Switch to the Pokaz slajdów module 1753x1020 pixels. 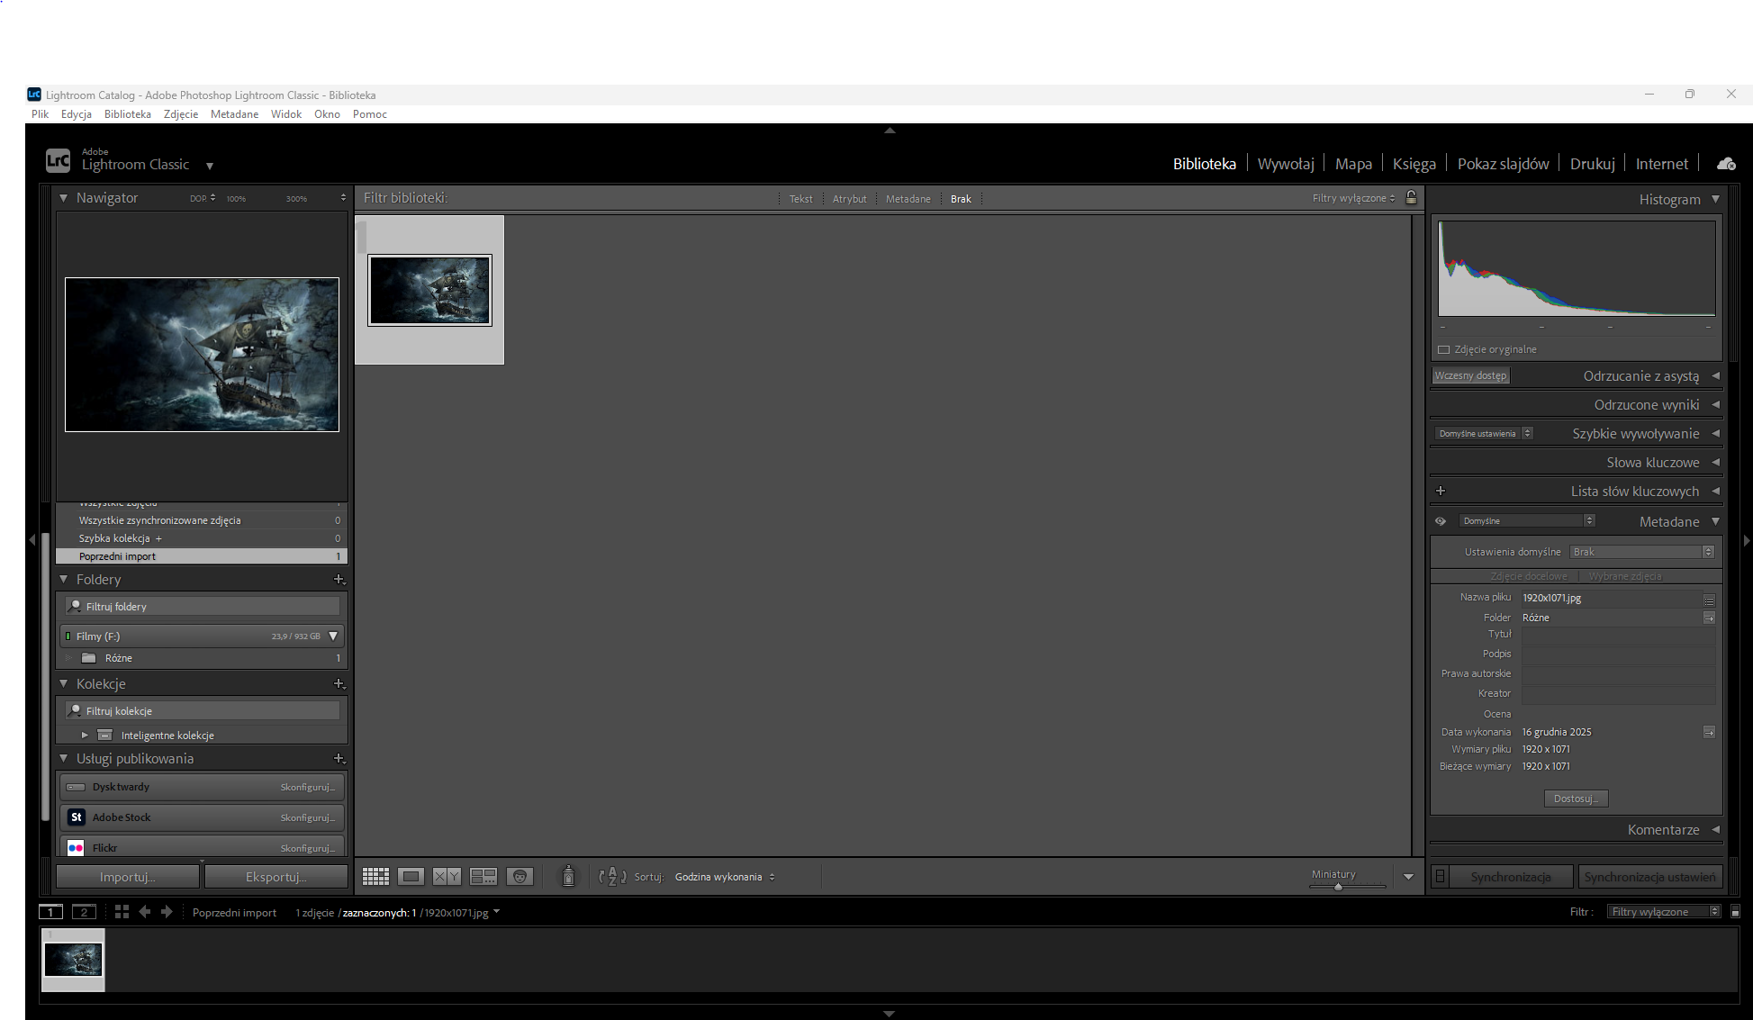click(1503, 164)
